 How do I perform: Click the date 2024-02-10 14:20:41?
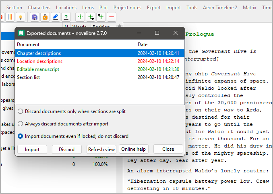click(158, 53)
